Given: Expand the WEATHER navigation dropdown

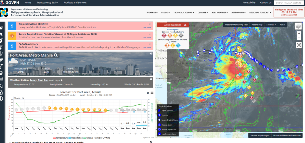Looking at the screenshot, I should 152,12.
